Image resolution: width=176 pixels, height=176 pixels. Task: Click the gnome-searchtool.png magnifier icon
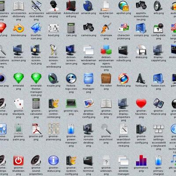click(x=106, y=129)
